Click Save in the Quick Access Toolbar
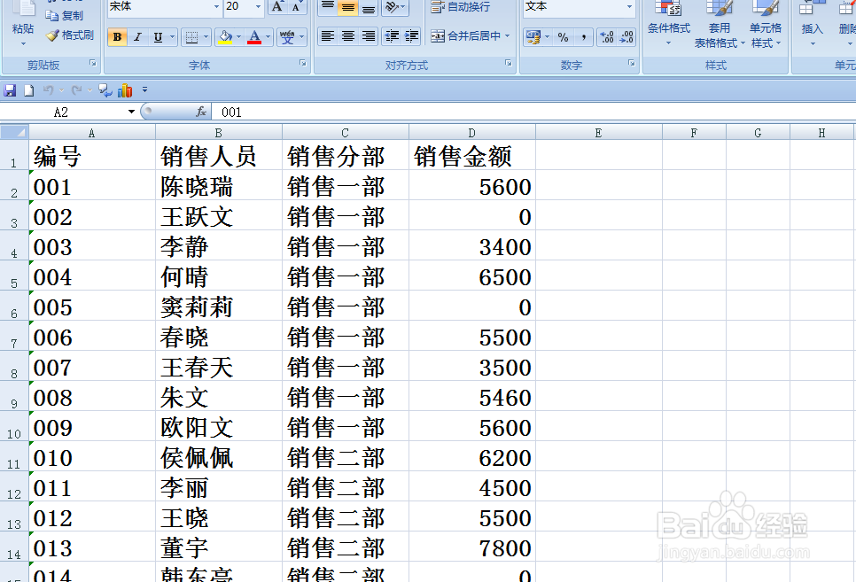Viewport: 856px width, 582px height. point(10,90)
